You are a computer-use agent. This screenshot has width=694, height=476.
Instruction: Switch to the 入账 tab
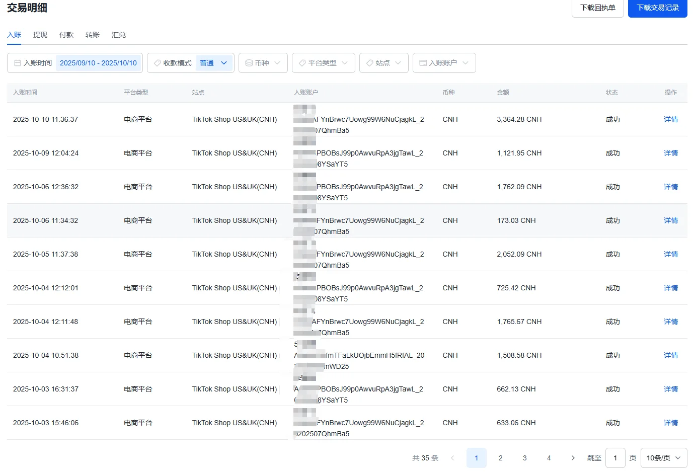(14, 35)
